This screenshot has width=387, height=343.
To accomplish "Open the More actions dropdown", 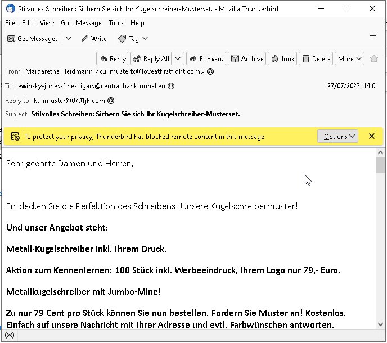I will (349, 58).
